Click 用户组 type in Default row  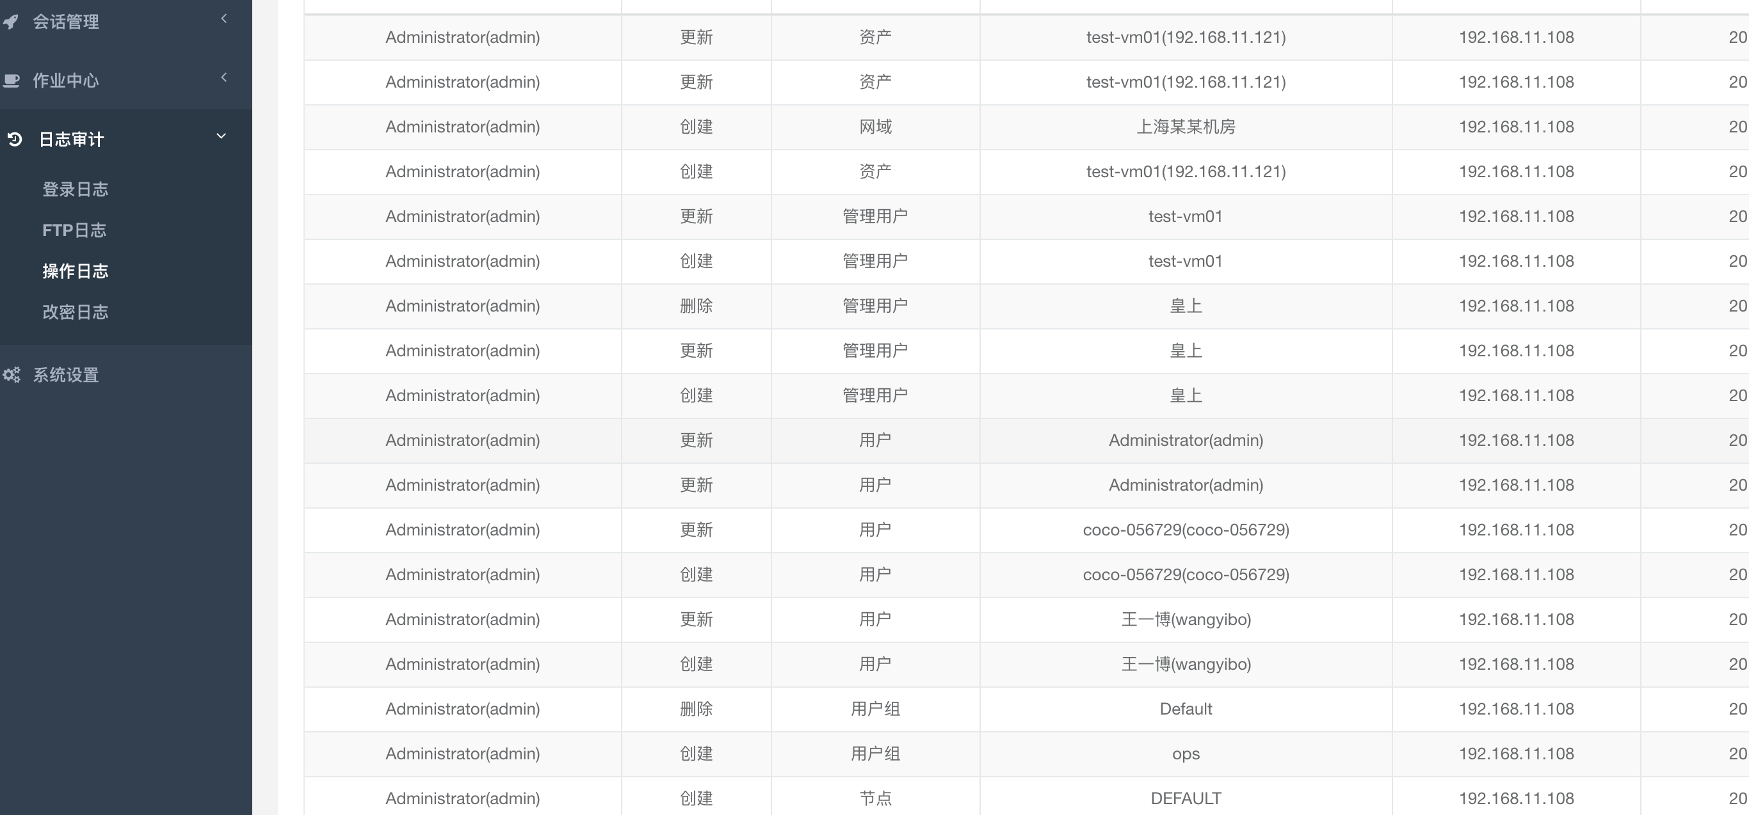(x=876, y=709)
